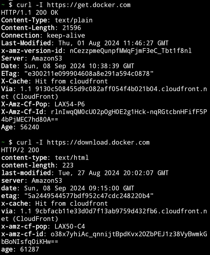The image size is (210, 255).
Task: Click the etag 5a2449544577 hash value
Action: click(89, 196)
